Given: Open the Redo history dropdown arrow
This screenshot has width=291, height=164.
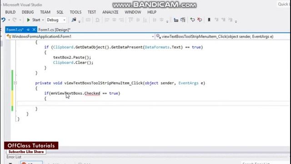Looking at the screenshot, I should click(20, 20).
